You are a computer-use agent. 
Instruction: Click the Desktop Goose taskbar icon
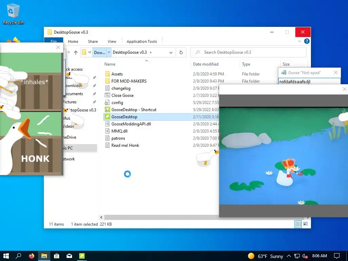point(82,256)
